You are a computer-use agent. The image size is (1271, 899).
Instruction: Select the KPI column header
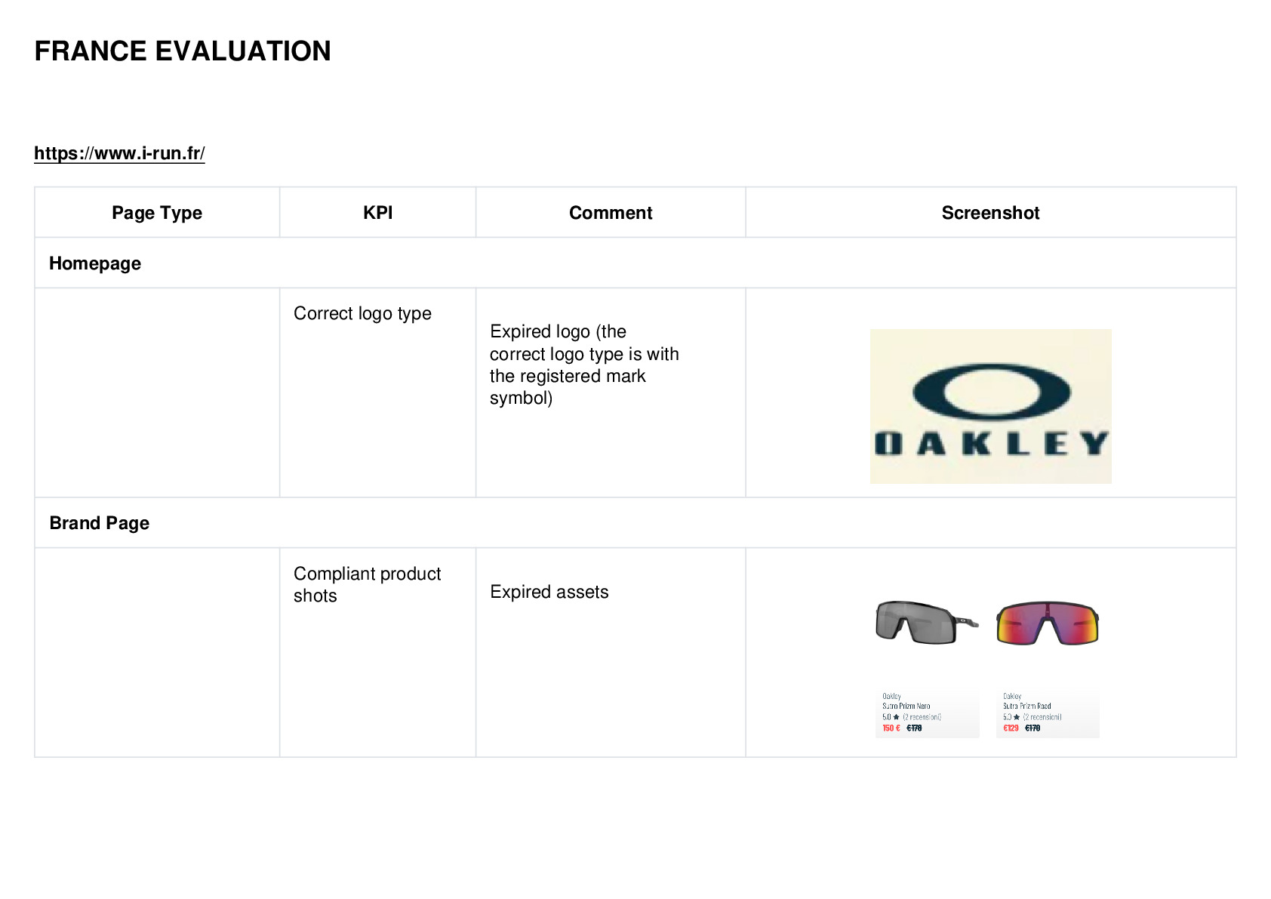click(377, 213)
